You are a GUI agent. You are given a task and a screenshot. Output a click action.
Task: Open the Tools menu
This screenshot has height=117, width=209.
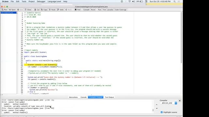pyautogui.click(x=24, y=1)
